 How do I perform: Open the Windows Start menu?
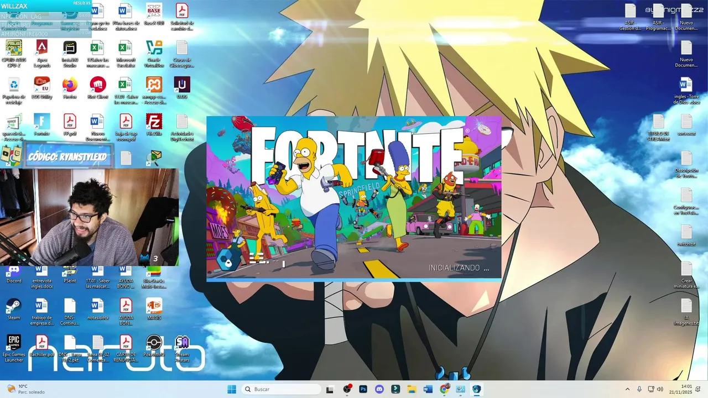pos(232,389)
